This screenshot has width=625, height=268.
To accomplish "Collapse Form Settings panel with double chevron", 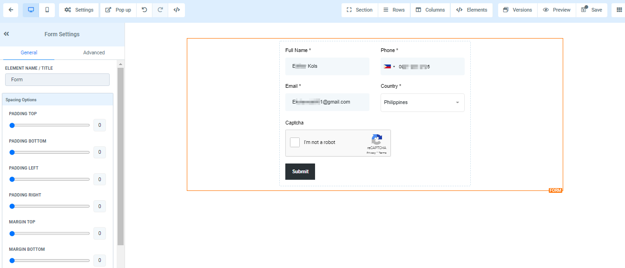I will (x=7, y=34).
